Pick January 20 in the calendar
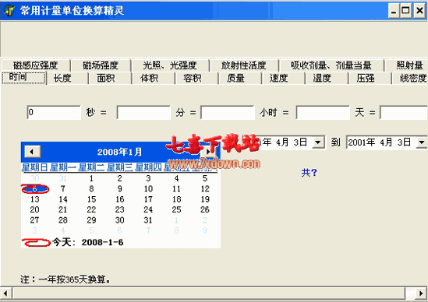The width and height of the screenshot is (428, 302). 34,209
